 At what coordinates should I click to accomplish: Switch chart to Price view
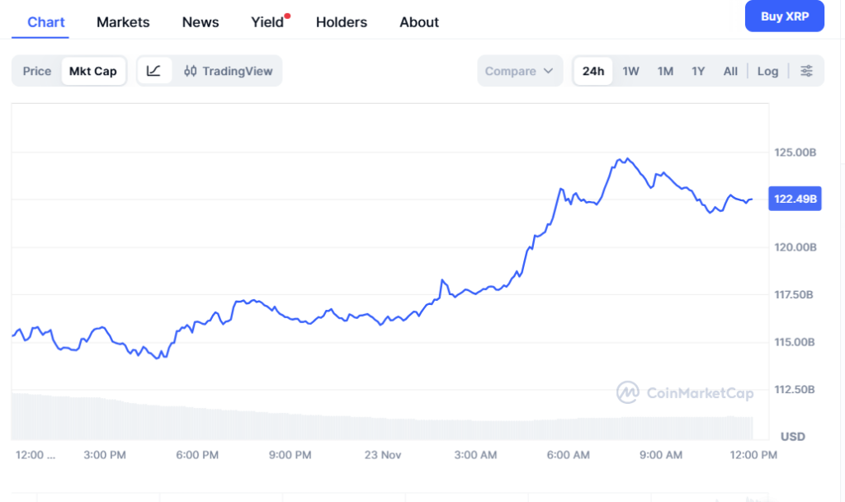[36, 71]
